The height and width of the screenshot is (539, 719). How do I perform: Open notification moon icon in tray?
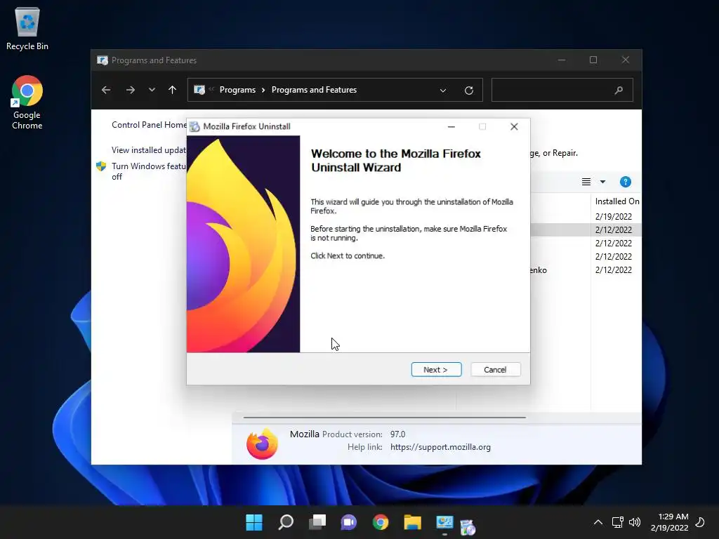[x=700, y=522]
